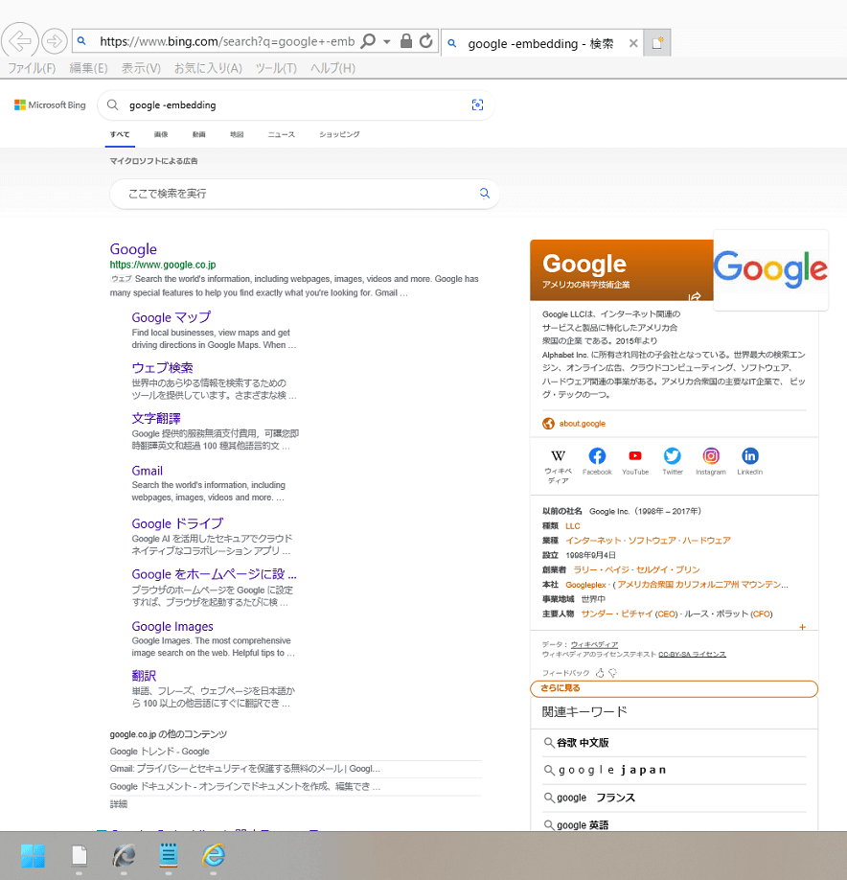
Task: Click the thumbs-down feedback icon
Action: click(x=612, y=672)
